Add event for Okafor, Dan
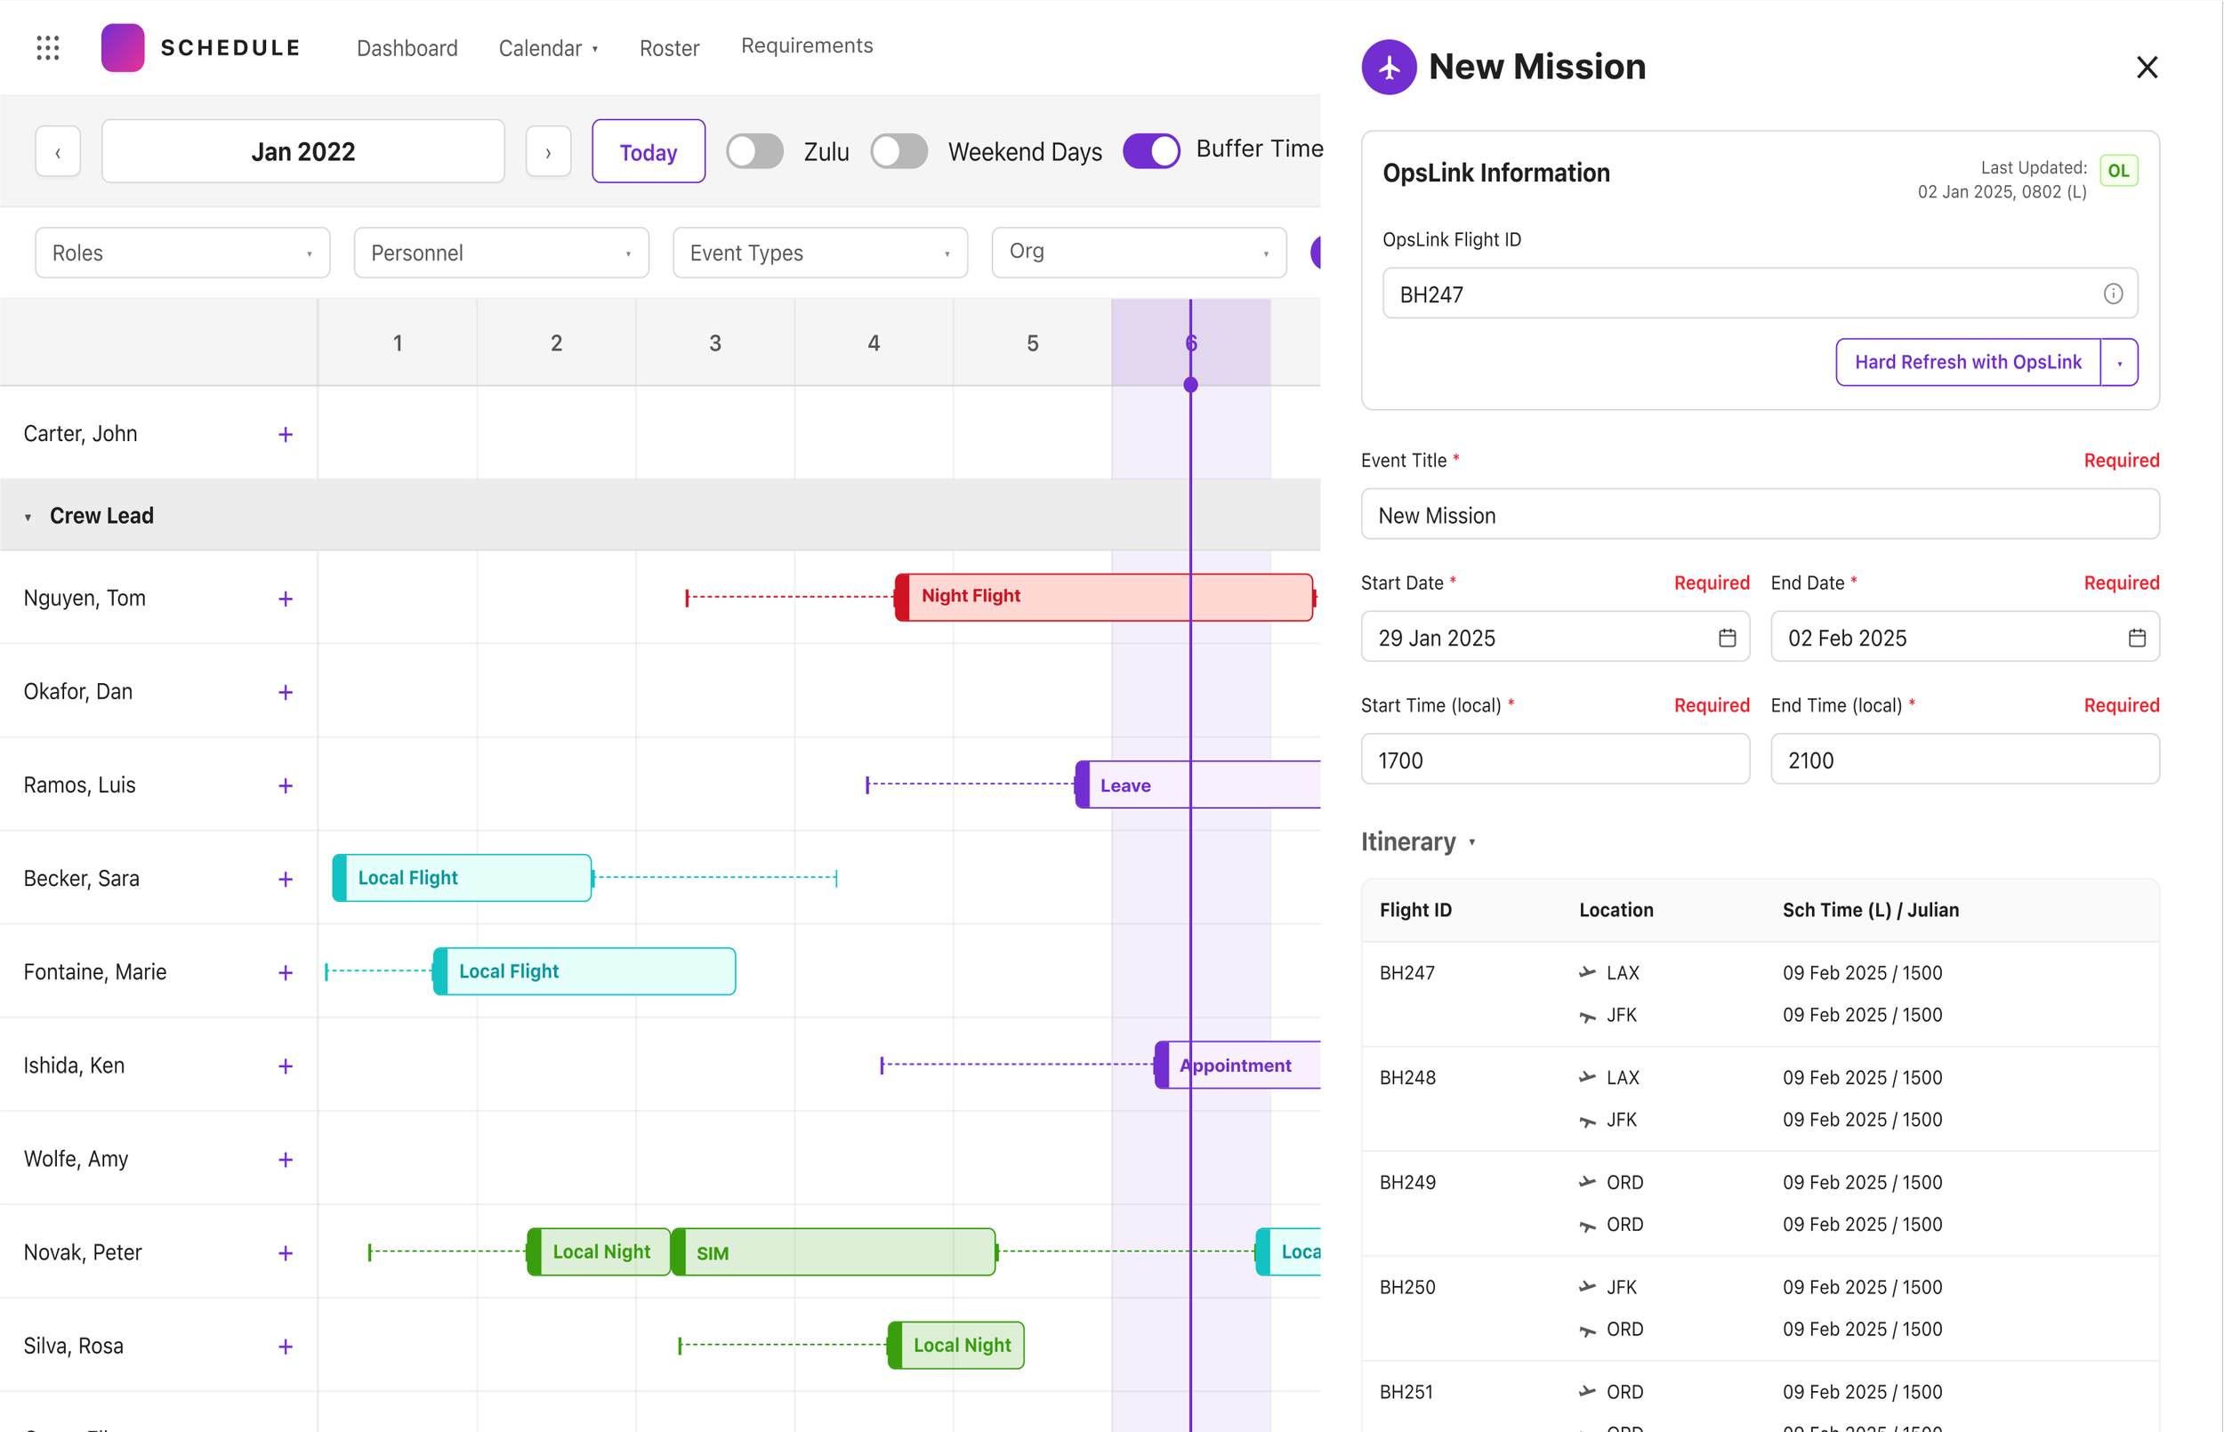The image size is (2224, 1432). 286,692
